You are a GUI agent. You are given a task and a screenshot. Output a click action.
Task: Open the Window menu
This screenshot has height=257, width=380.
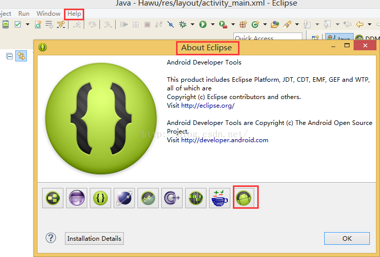49,14
